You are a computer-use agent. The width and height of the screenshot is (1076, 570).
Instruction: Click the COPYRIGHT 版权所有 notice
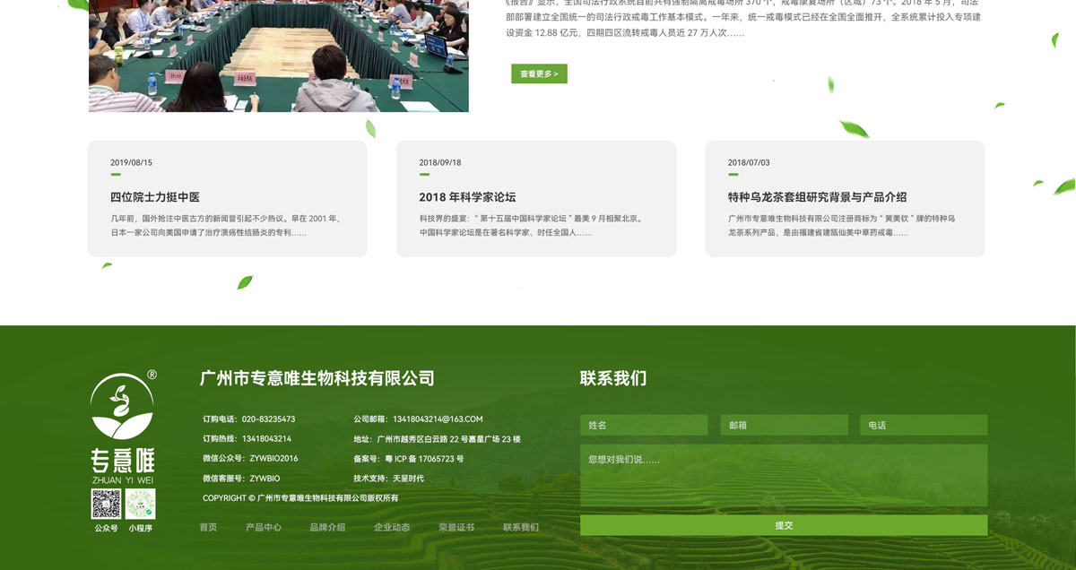pos(300,498)
